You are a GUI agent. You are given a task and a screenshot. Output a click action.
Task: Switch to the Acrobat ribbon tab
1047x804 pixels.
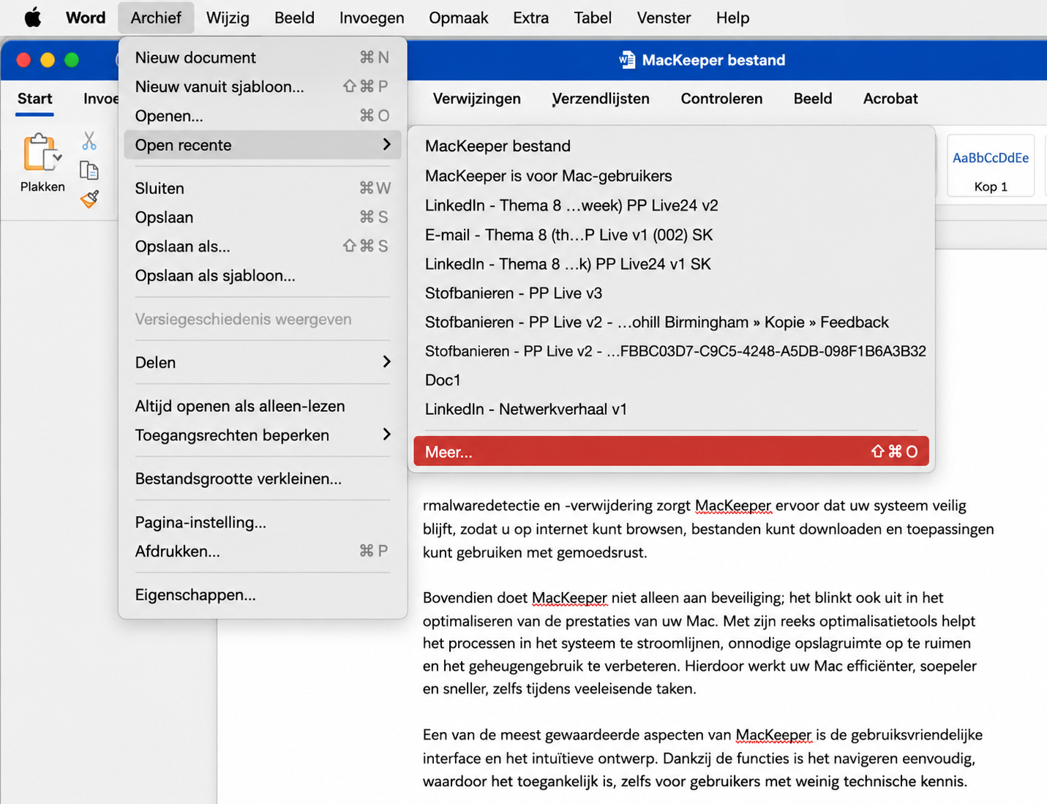tap(890, 99)
